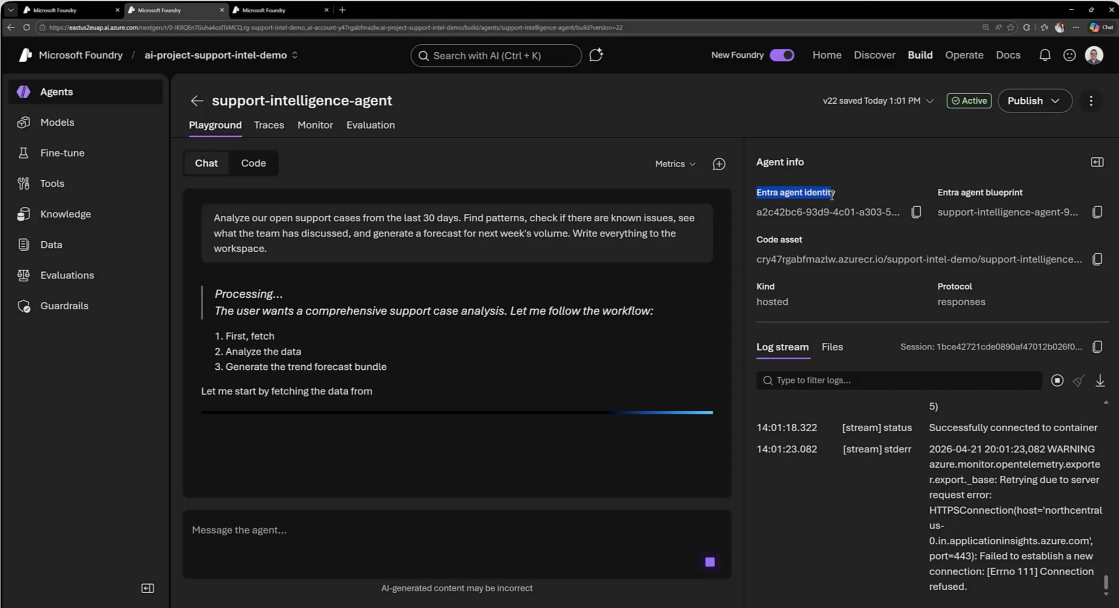Collapse the Agent info panel
This screenshot has height=608, width=1119.
pyautogui.click(x=1096, y=162)
